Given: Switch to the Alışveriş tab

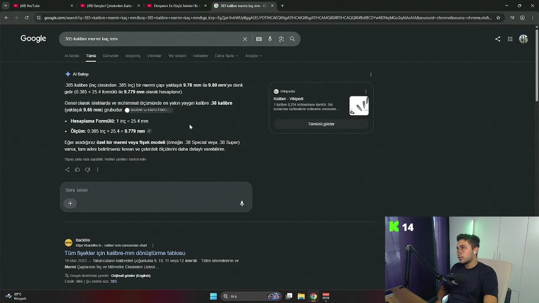Looking at the screenshot, I should 133,56.
